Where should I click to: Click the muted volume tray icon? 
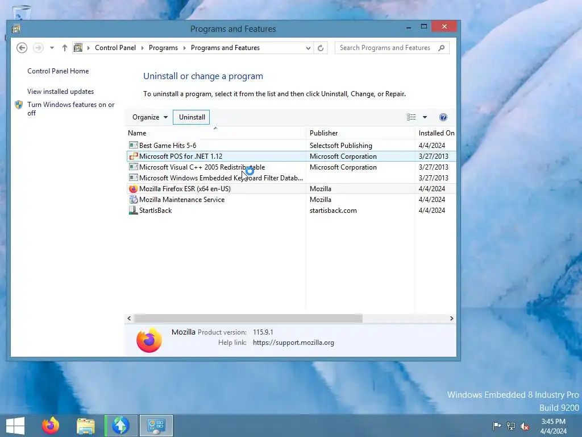[x=525, y=426]
